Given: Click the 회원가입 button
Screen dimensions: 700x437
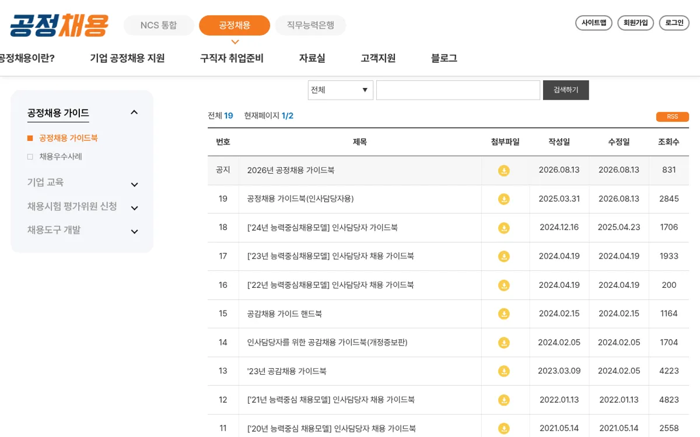Looking at the screenshot, I should 636,23.
